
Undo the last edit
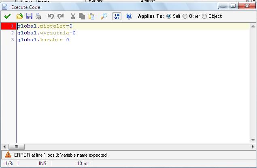pos(51,17)
